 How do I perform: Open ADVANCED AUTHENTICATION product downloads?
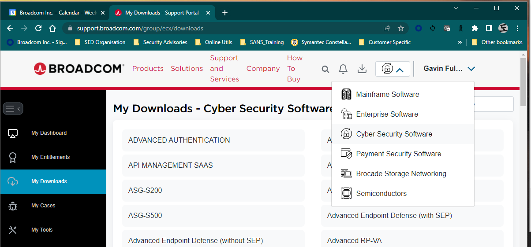tap(213, 140)
